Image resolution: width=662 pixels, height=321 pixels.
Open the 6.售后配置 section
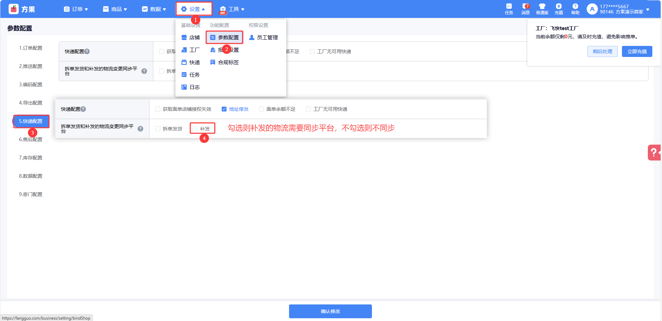pyautogui.click(x=31, y=139)
